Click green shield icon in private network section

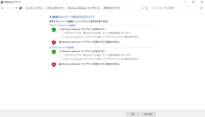point(54,30)
